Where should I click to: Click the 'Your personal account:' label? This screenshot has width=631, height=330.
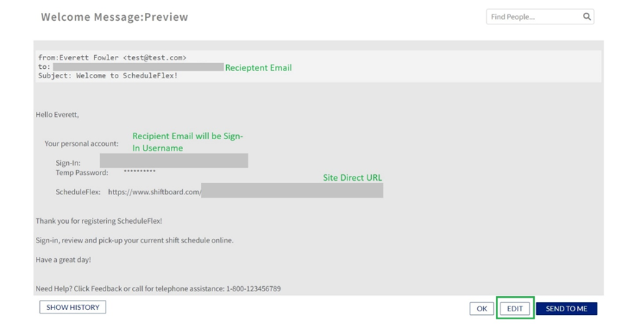81,143
